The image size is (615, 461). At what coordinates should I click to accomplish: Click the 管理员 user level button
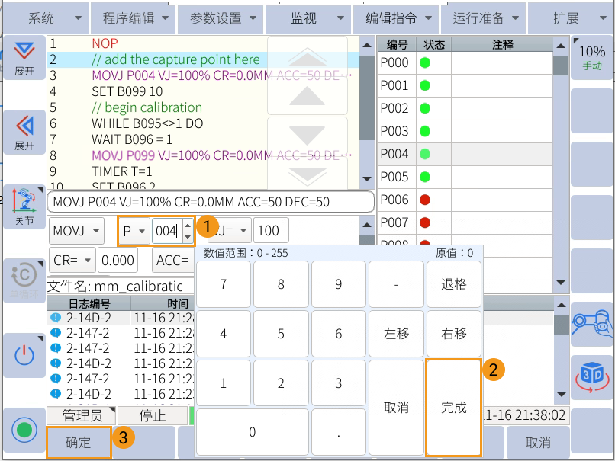click(x=82, y=415)
